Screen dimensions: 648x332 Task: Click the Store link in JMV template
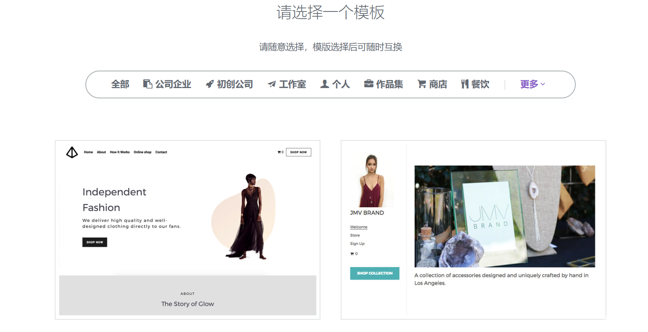pos(355,235)
